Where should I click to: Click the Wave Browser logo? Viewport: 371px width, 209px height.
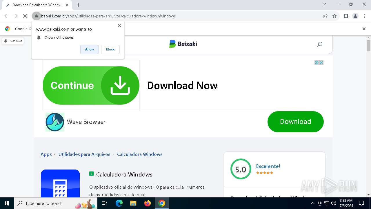[55, 122]
